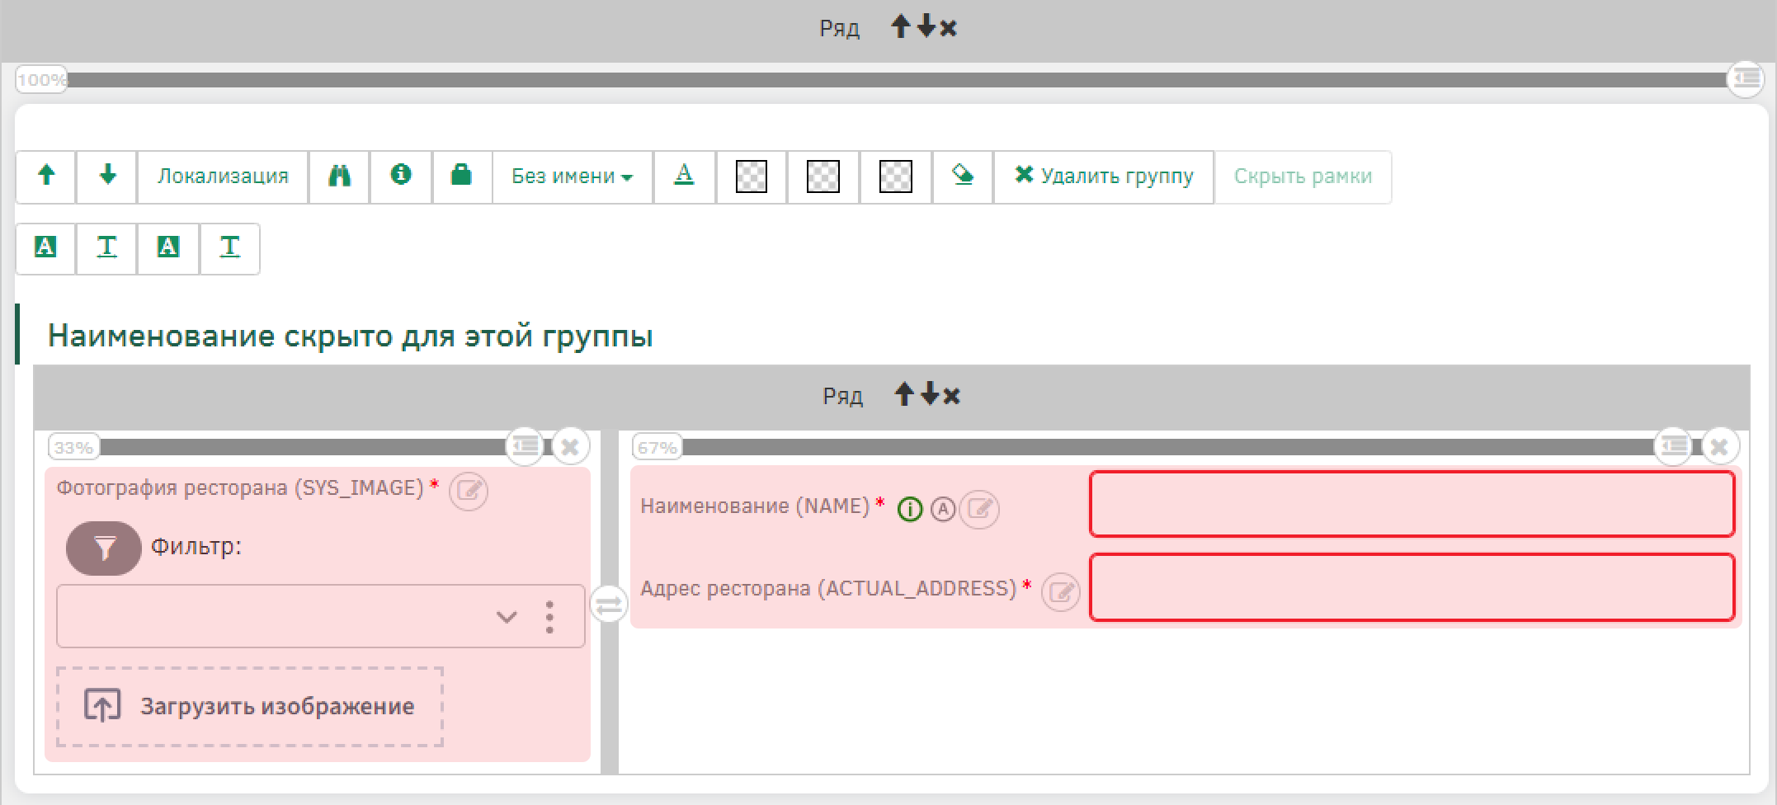Click Скрыть рамки to hide frames
The image size is (1777, 805).
click(x=1303, y=177)
